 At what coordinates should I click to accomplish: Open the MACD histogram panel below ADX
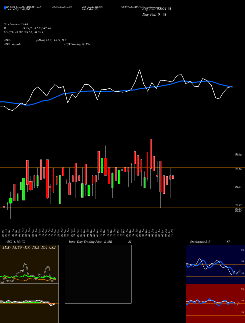tap(29, 303)
